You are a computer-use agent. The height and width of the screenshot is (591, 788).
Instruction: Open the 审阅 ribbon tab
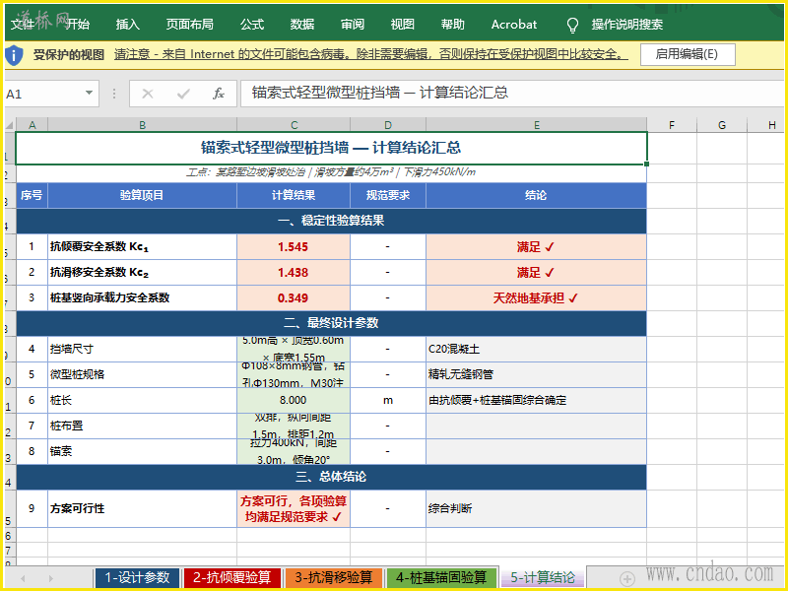click(x=353, y=25)
